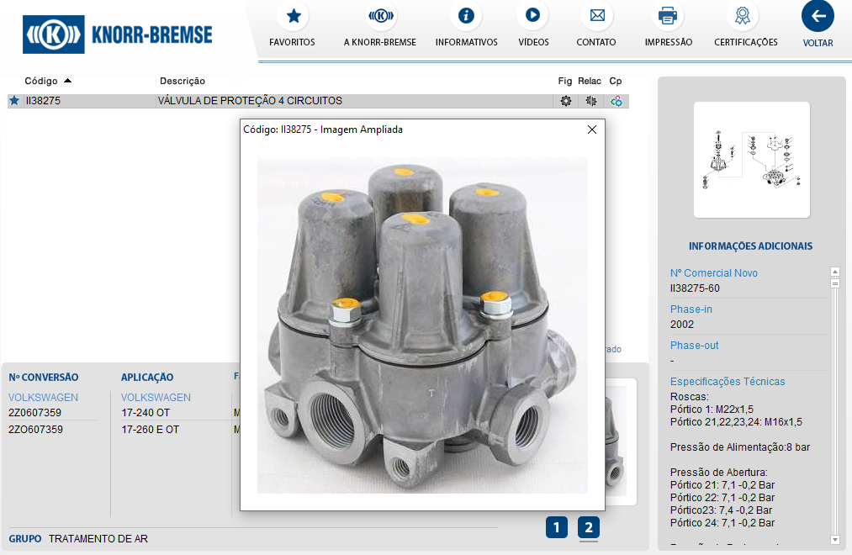The height and width of the screenshot is (555, 852).
Task: Open the Relac related-parts icon
Action: tap(591, 101)
